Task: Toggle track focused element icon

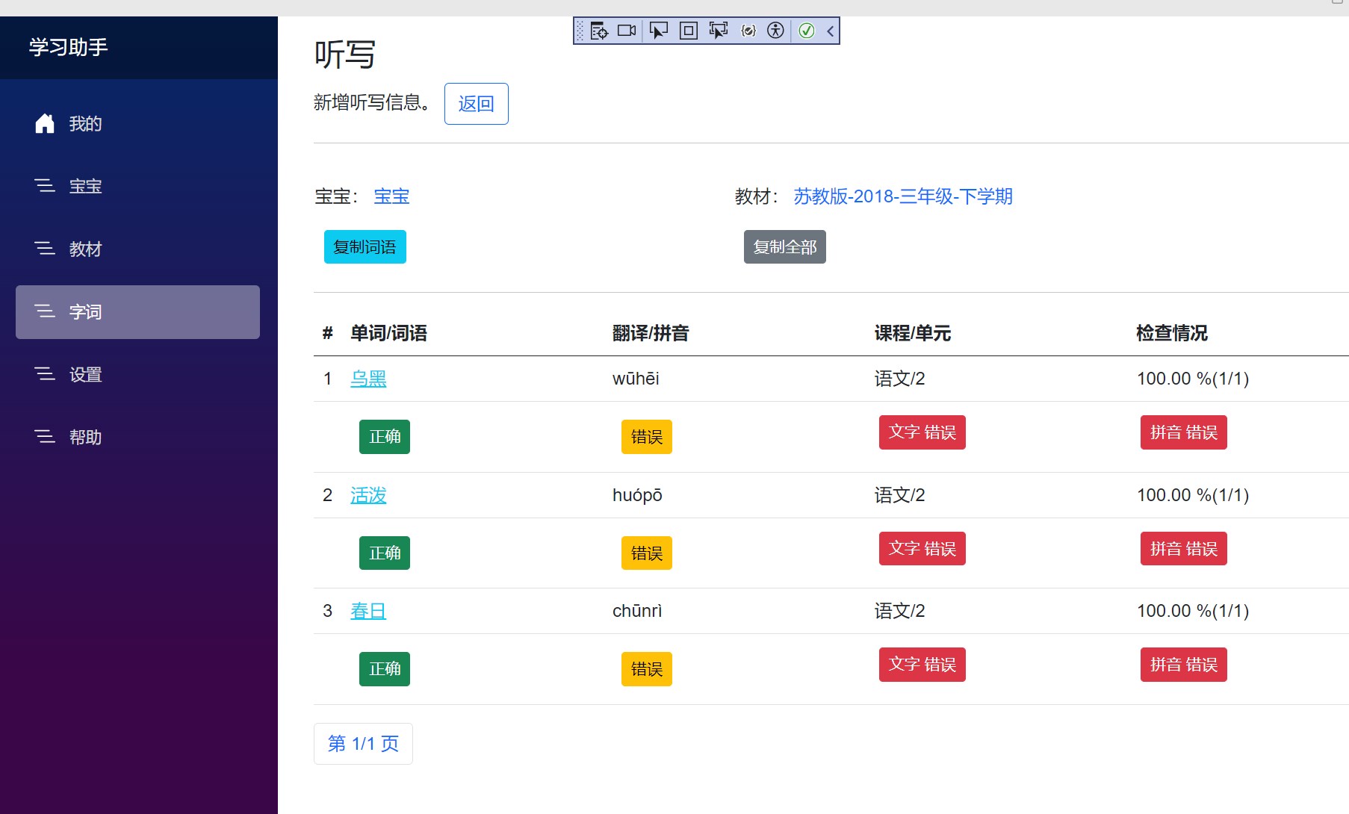Action: coord(718,31)
